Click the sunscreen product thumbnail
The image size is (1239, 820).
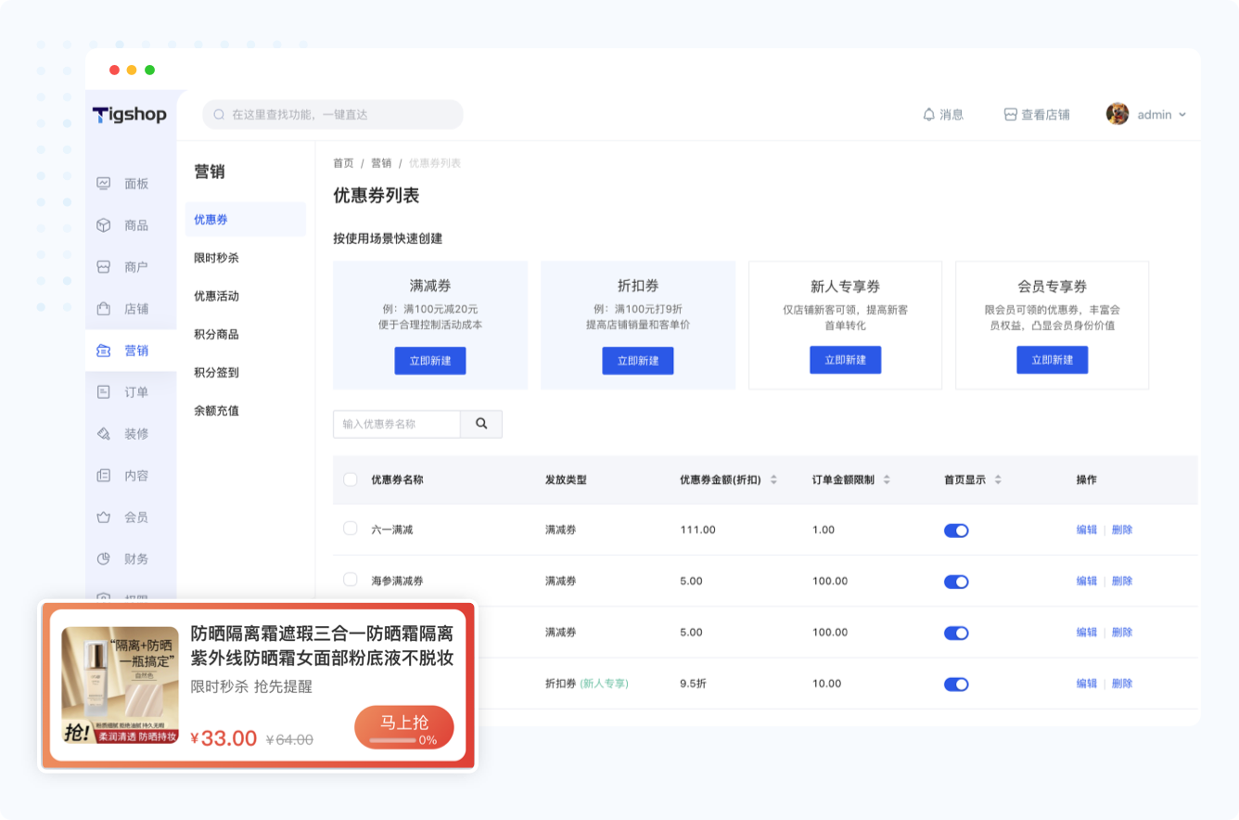pyautogui.click(x=120, y=685)
